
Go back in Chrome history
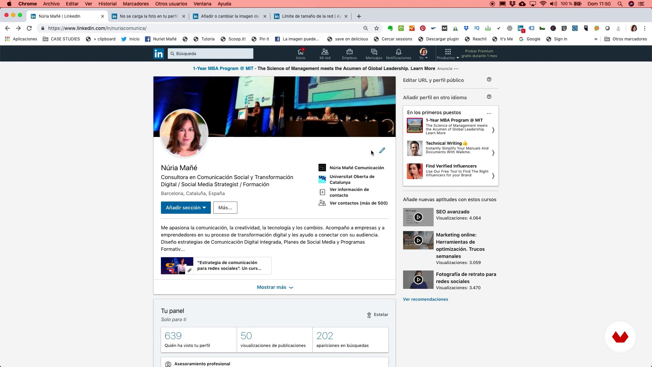click(7, 28)
